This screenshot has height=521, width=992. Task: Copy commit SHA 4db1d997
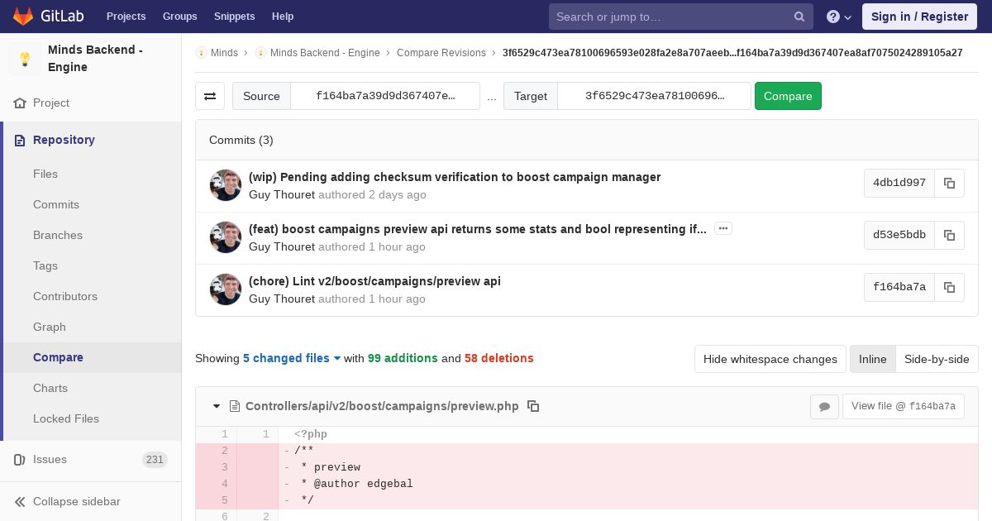(949, 183)
